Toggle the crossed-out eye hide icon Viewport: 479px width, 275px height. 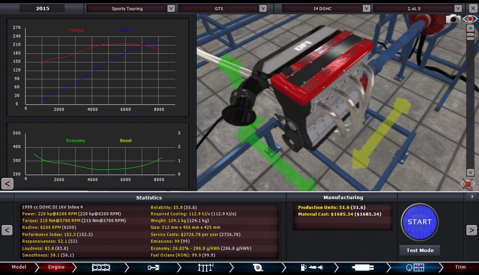pyautogui.click(x=468, y=184)
